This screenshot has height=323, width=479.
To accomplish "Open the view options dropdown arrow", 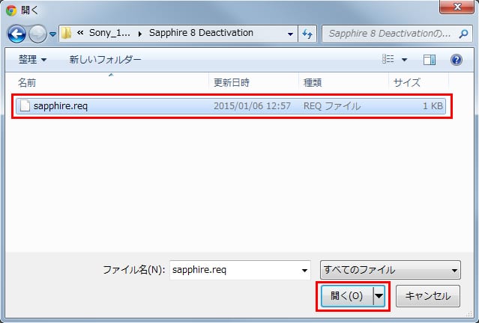I will tap(404, 60).
